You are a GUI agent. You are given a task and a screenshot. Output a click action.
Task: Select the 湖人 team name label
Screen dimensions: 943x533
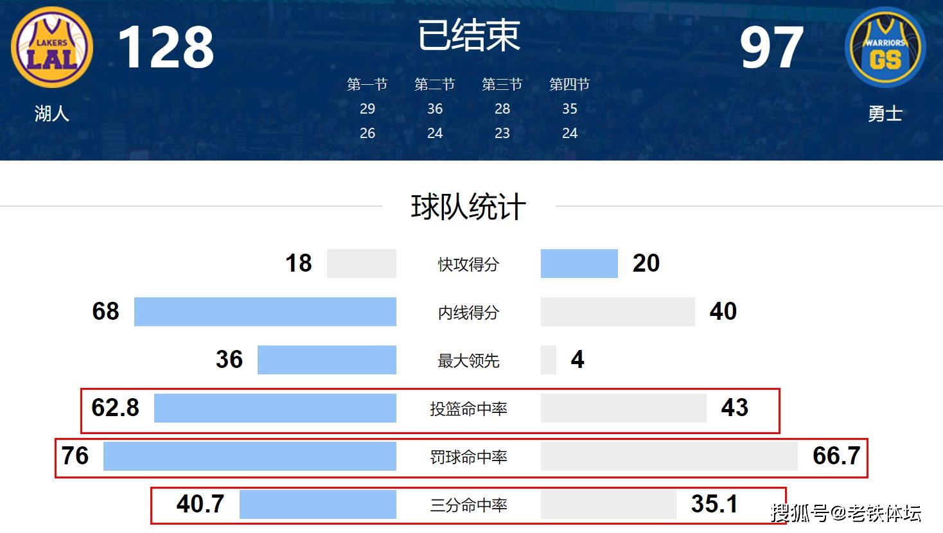click(x=52, y=114)
